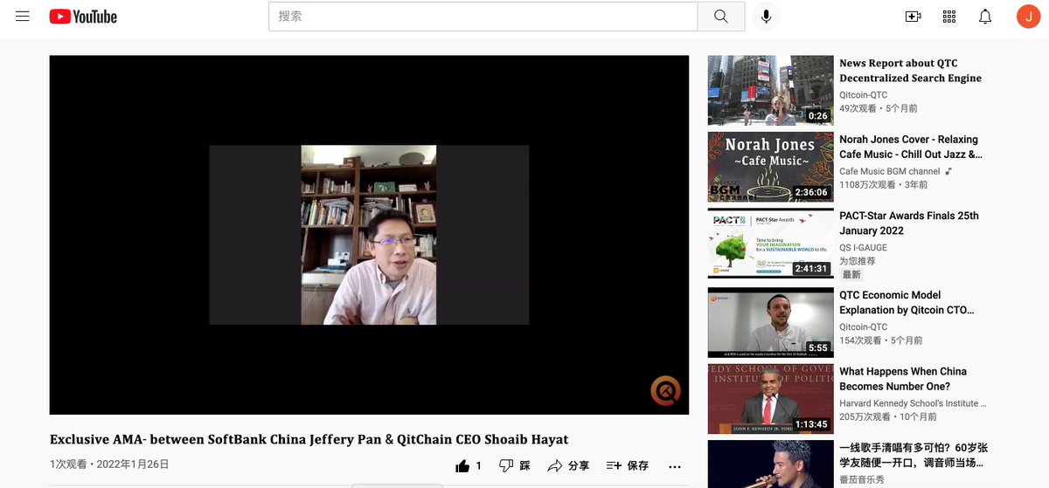Go to YouTube home via logo
This screenshot has height=488, width=1049.
tap(83, 17)
